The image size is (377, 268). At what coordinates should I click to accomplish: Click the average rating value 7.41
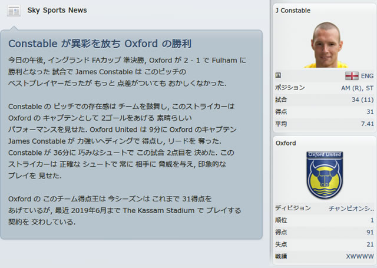(x=367, y=124)
